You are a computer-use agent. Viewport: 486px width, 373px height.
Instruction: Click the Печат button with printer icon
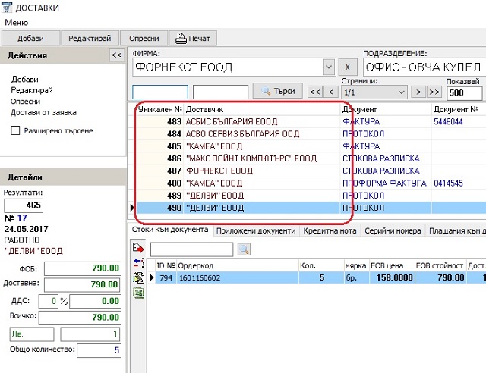(193, 39)
